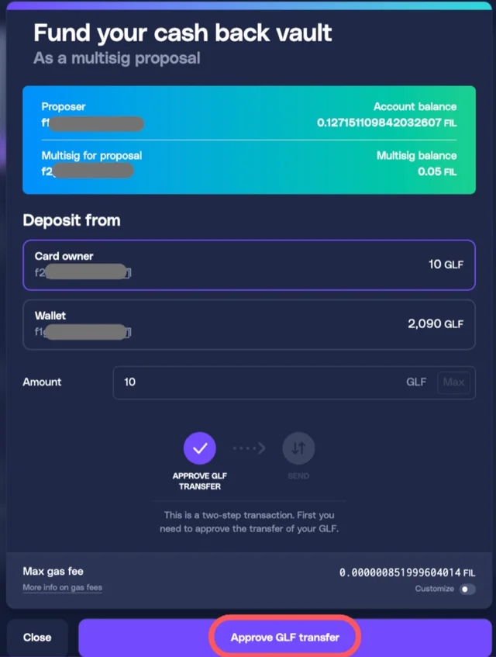Click the Account balance FIL value
The image size is (496, 657).
point(386,123)
